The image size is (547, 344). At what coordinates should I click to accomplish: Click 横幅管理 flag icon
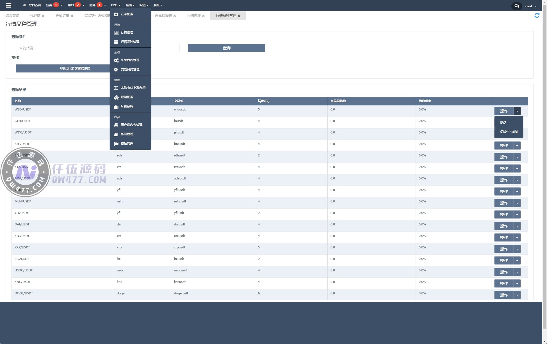116,144
